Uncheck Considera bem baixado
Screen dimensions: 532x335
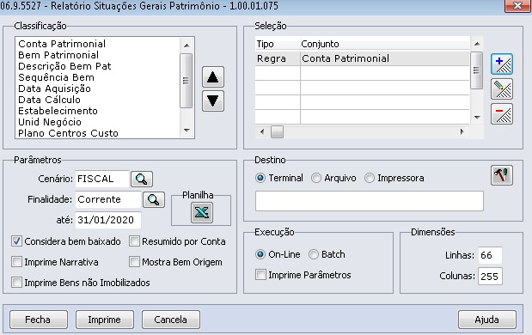click(16, 241)
